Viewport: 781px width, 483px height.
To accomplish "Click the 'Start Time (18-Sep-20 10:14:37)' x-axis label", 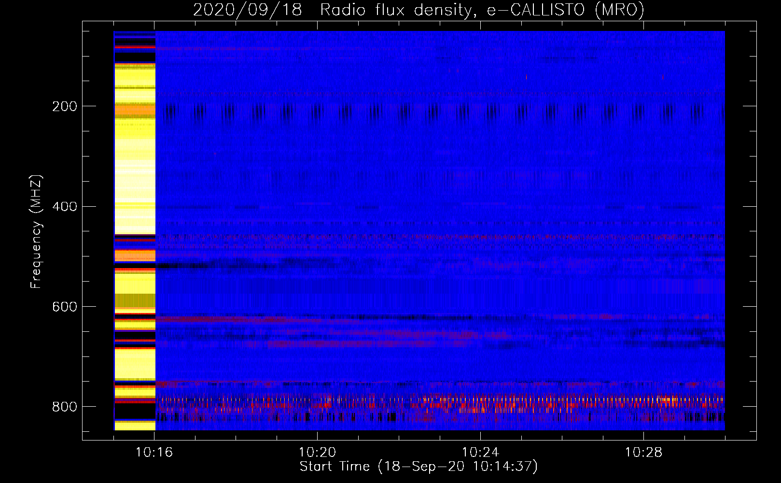I will coord(418,467).
